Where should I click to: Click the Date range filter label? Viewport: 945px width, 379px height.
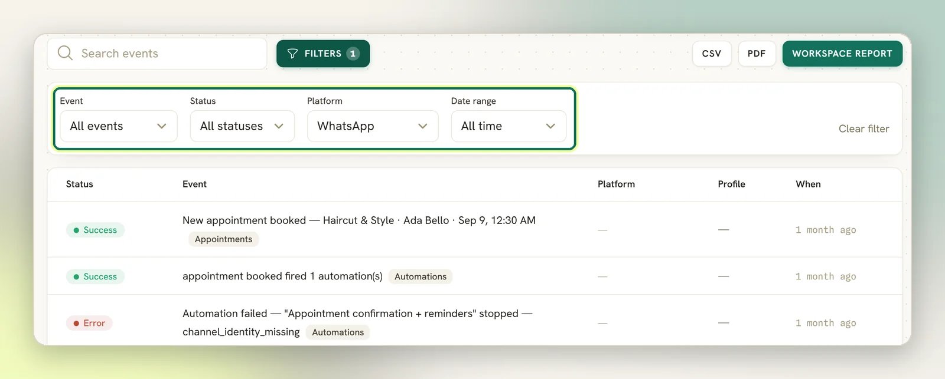(x=474, y=101)
